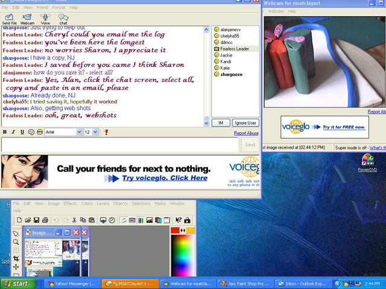
Task: Click the Ignore User button
Action: click(245, 123)
